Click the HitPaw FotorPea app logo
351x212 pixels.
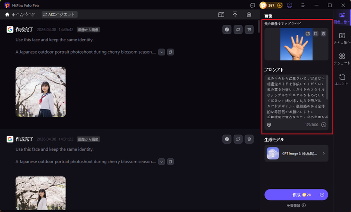[x=7, y=5]
